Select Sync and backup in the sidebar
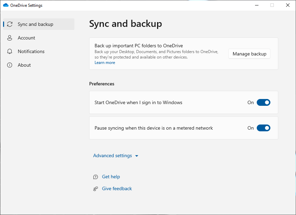296x215 pixels. [x=36, y=24]
